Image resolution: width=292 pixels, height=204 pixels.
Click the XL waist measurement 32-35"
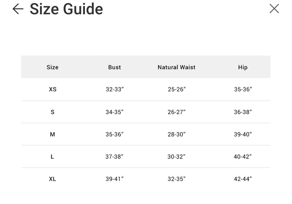click(x=177, y=179)
